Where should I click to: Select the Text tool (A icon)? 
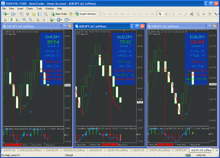[x=204, y=14]
